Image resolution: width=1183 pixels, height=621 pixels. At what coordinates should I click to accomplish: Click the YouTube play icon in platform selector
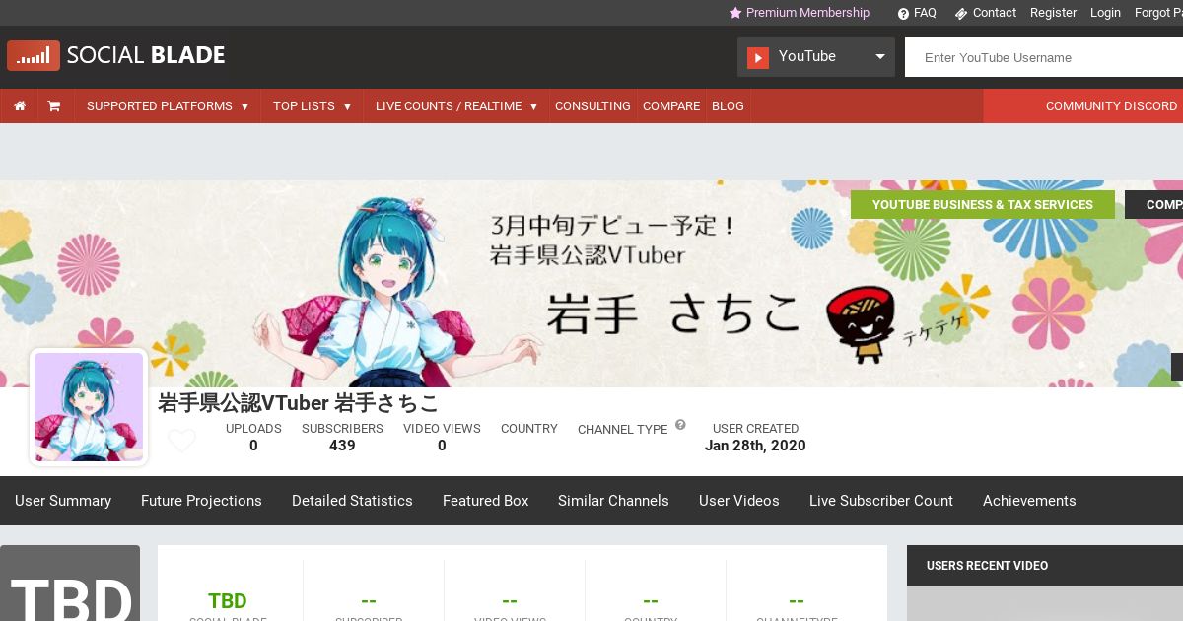(x=757, y=57)
